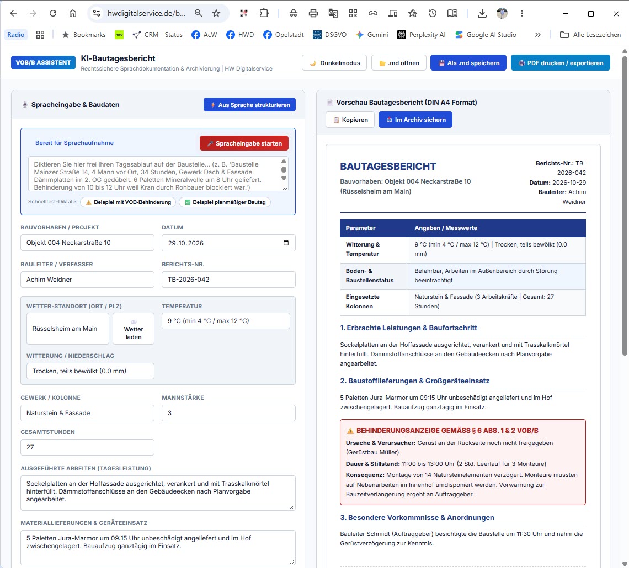The image size is (629, 568).
Task: Open the DSGVO bookmark
Action: click(x=329, y=35)
